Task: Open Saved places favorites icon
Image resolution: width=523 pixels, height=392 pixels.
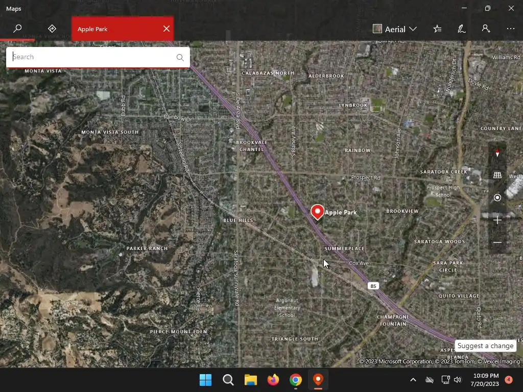Action: 437,29
